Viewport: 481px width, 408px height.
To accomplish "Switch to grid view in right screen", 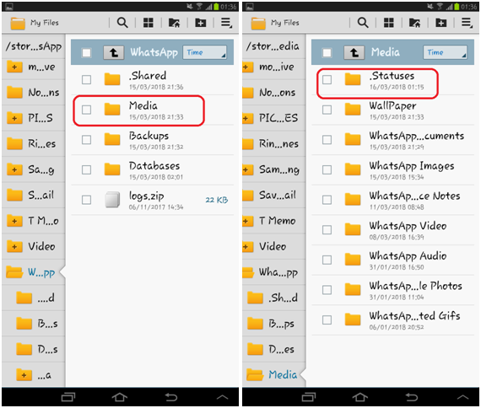I will tap(389, 23).
